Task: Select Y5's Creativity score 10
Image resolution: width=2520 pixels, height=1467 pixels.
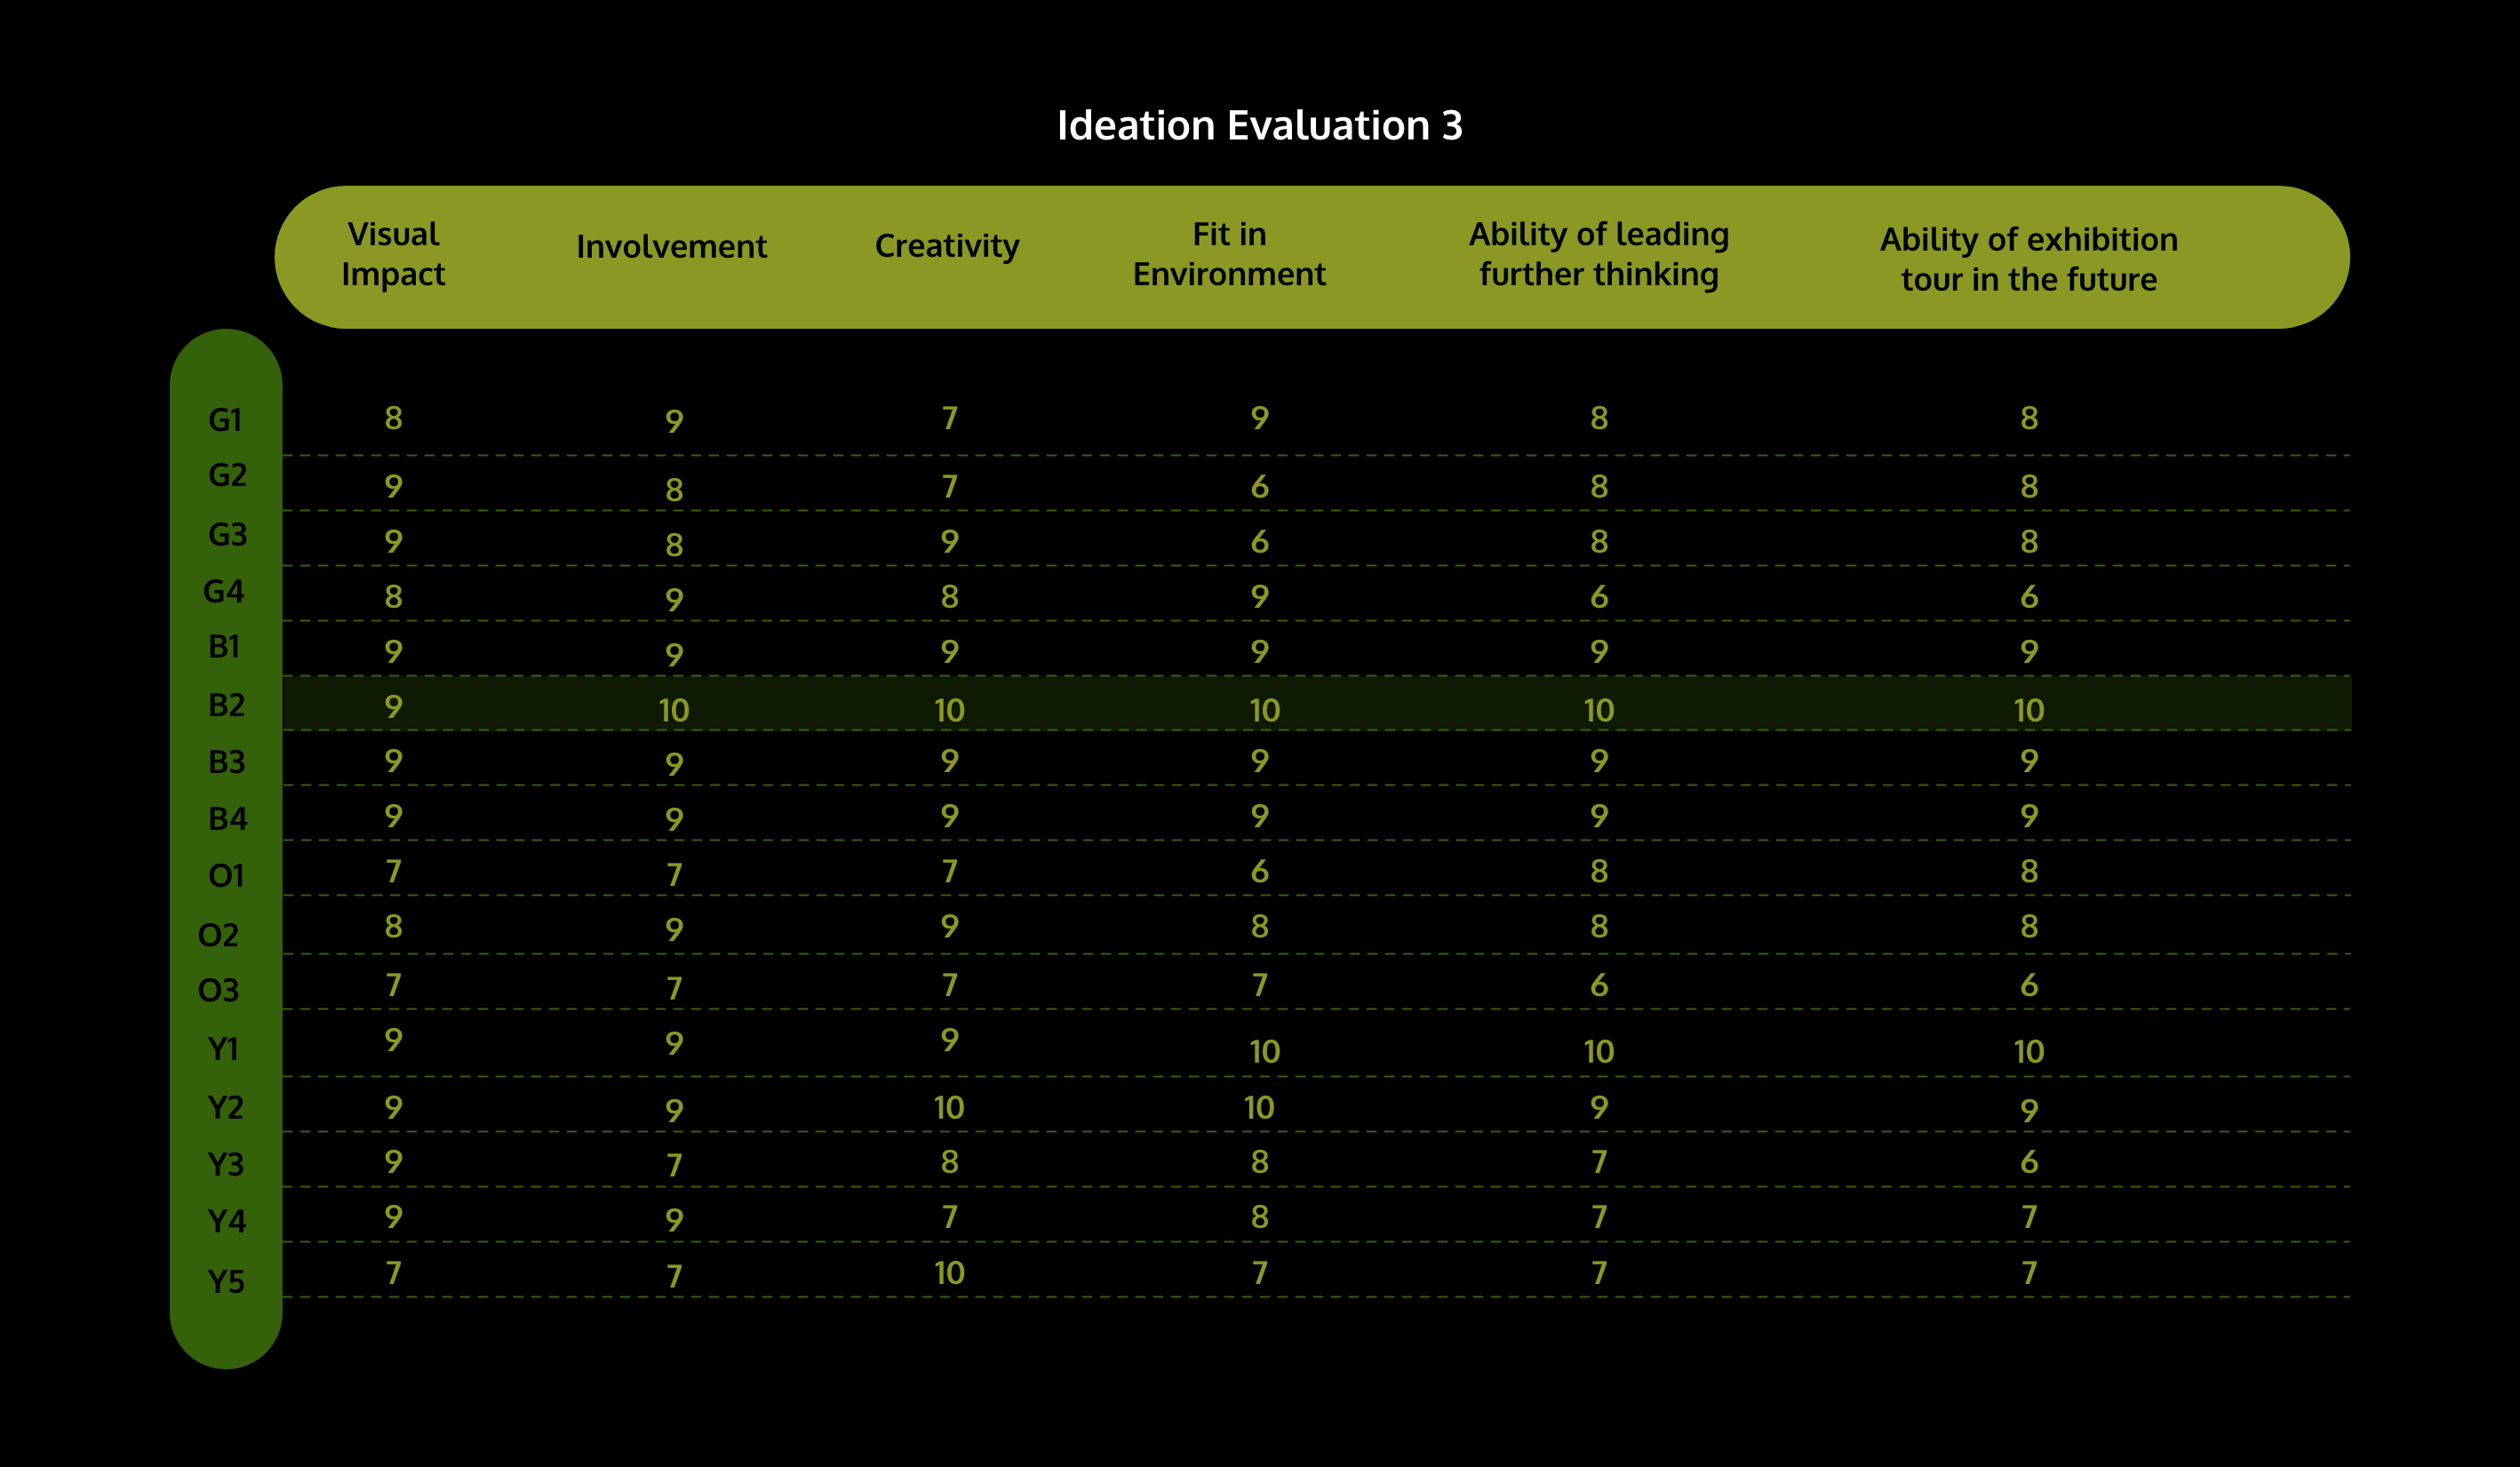Action: pos(949,1272)
